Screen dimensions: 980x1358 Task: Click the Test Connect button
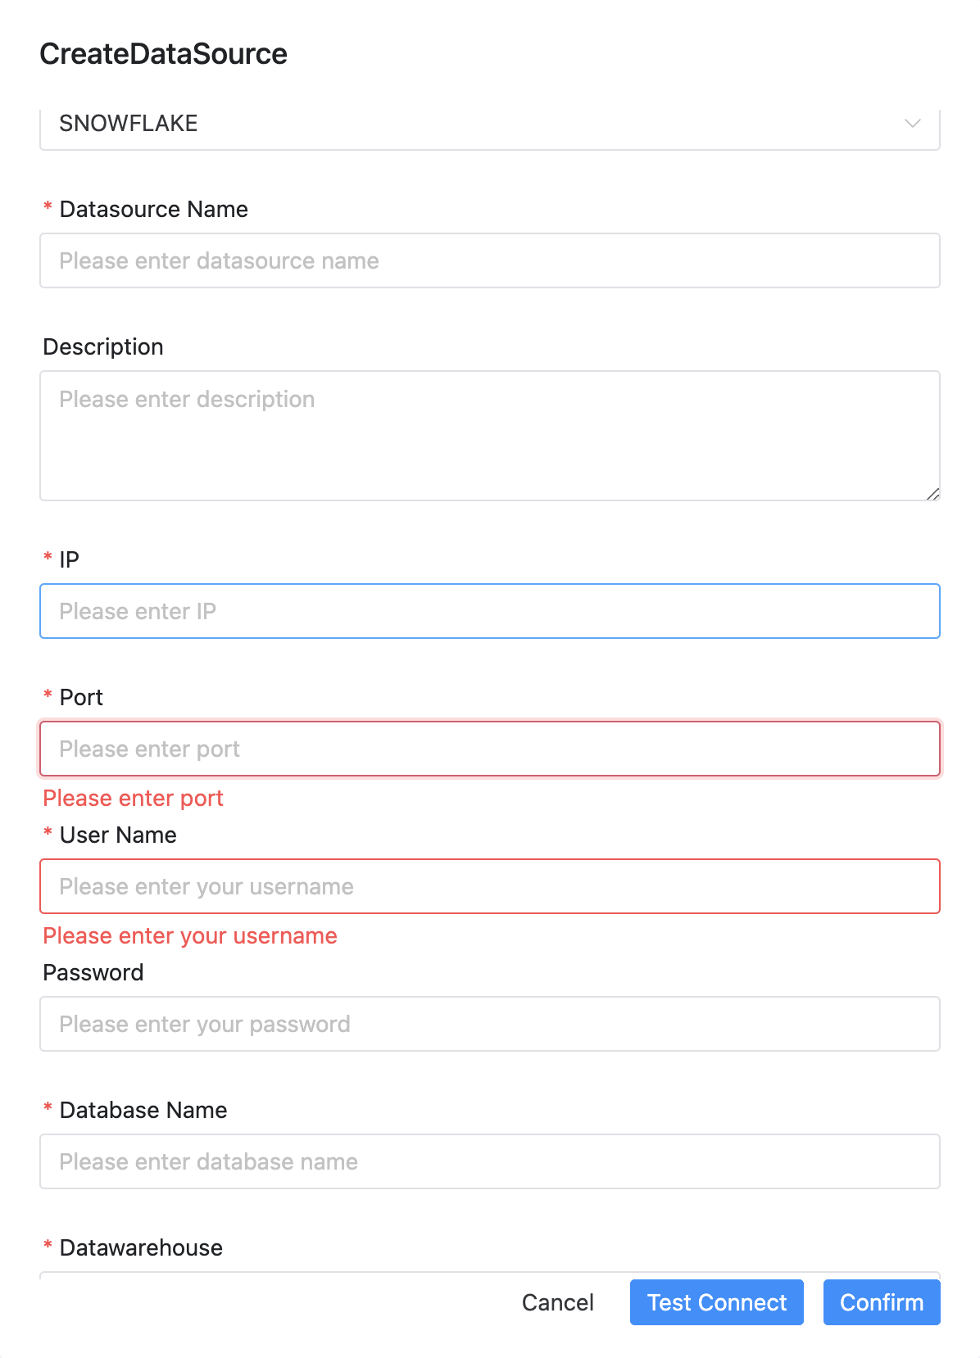point(716,1302)
